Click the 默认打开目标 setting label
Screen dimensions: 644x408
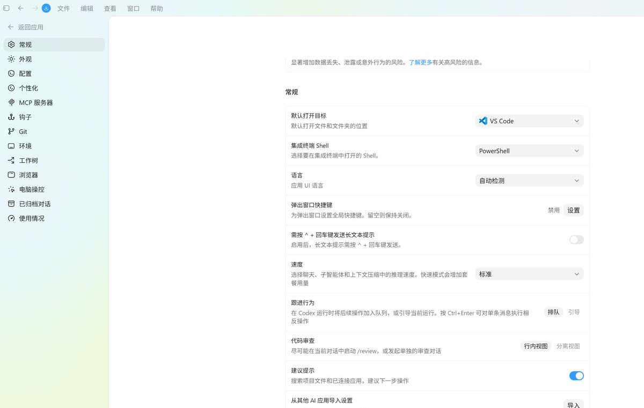pyautogui.click(x=309, y=116)
